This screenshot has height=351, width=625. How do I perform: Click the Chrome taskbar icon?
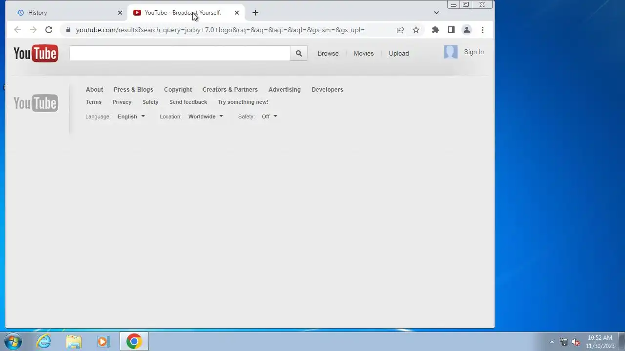click(134, 342)
